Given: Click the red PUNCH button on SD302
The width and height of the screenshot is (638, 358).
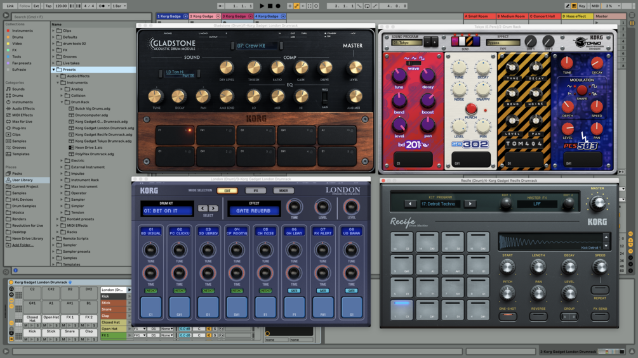Looking at the screenshot, I should coord(471,109).
